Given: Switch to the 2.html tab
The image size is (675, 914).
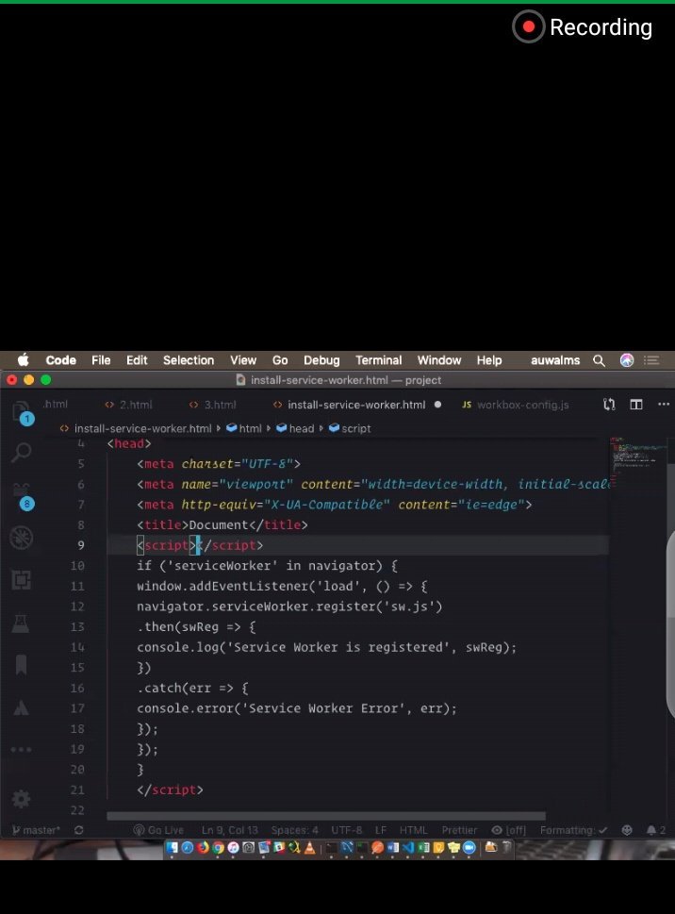Looking at the screenshot, I should click(x=129, y=405).
